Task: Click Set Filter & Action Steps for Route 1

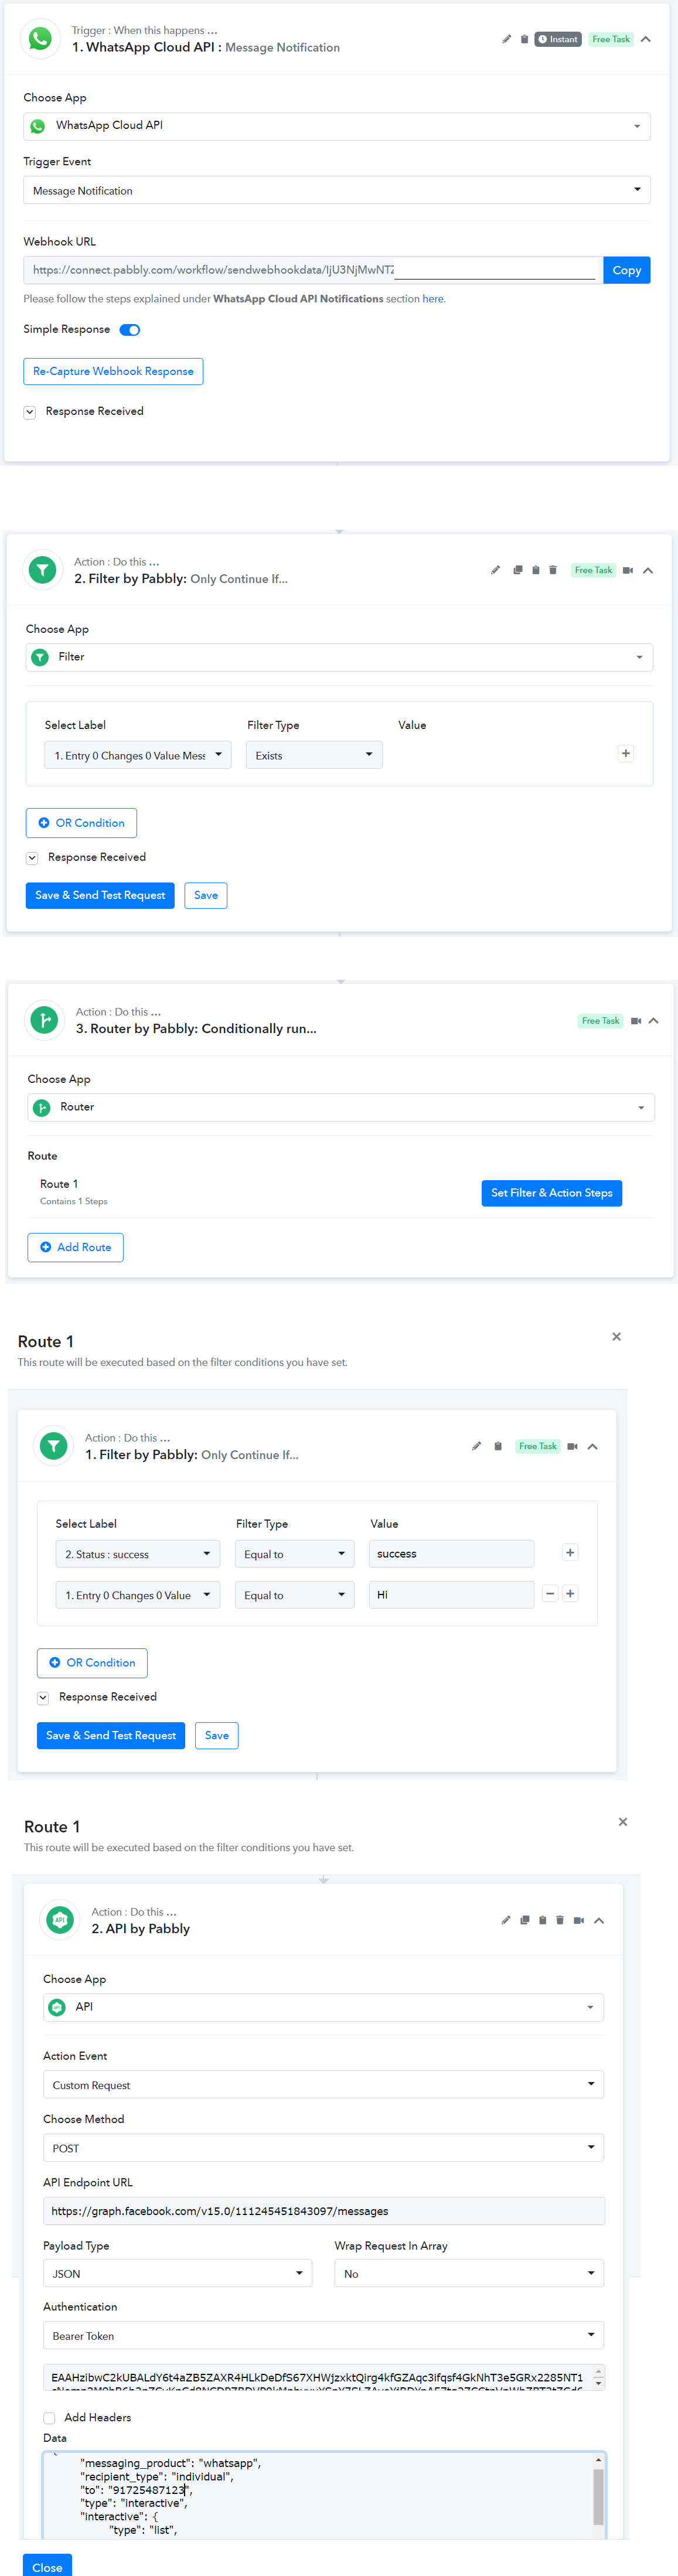Action: click(x=552, y=1193)
